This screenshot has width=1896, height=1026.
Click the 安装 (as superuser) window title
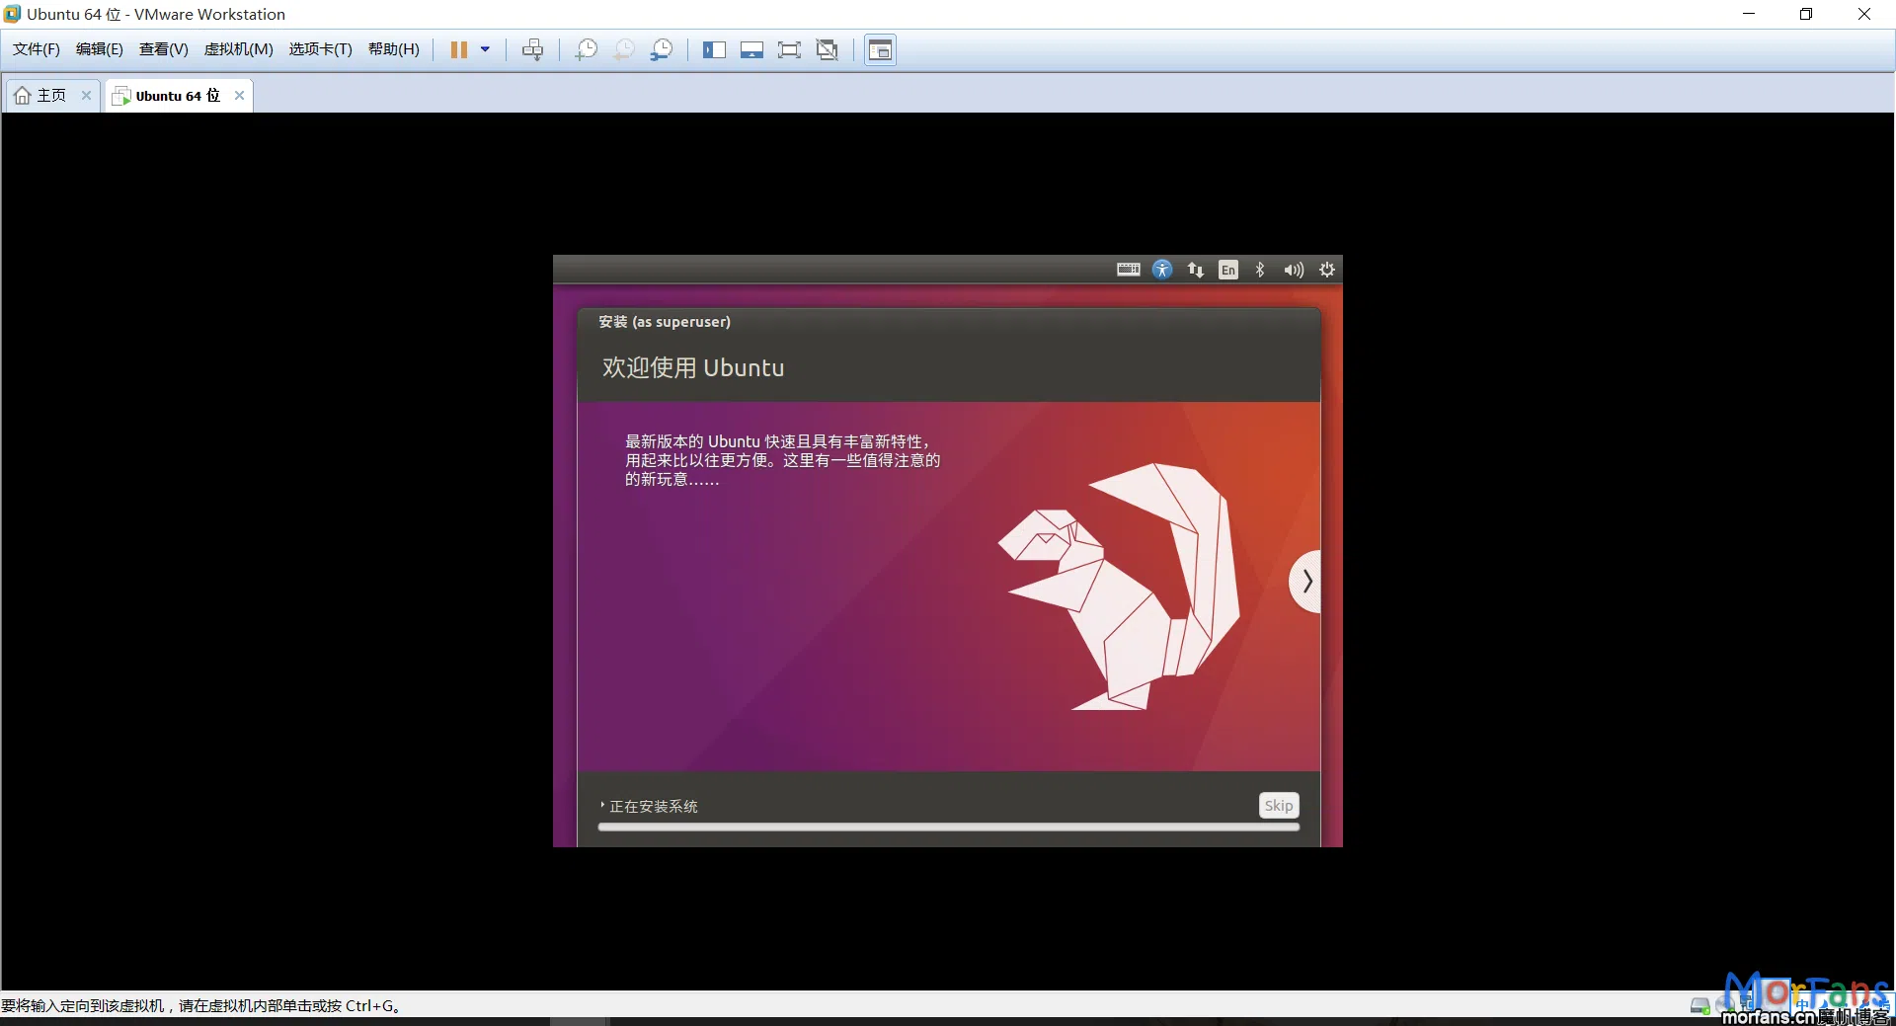click(x=665, y=322)
